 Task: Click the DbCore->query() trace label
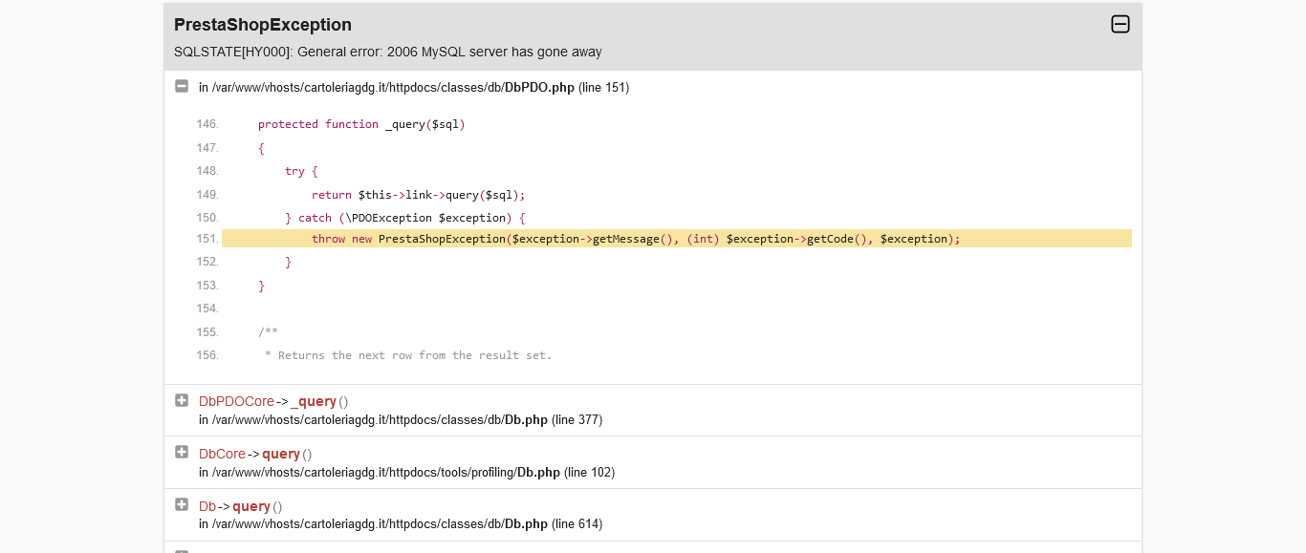point(255,454)
